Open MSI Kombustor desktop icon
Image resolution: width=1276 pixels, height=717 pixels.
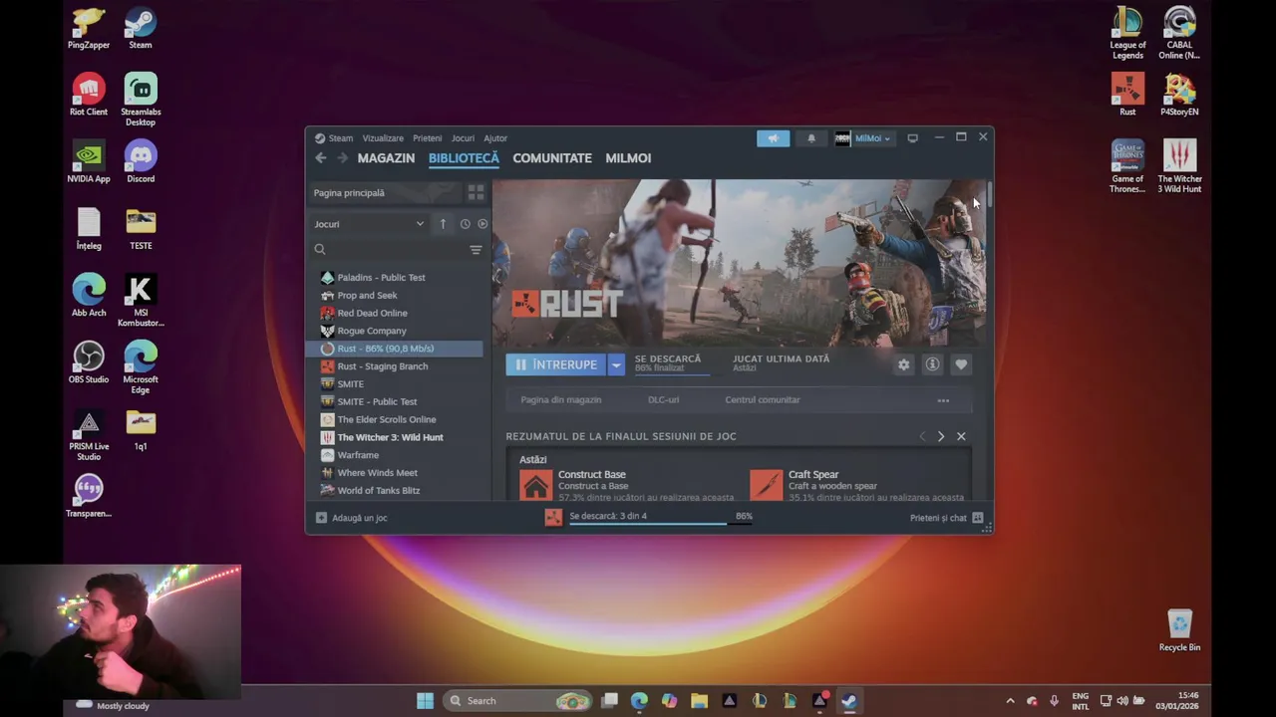[x=141, y=301]
